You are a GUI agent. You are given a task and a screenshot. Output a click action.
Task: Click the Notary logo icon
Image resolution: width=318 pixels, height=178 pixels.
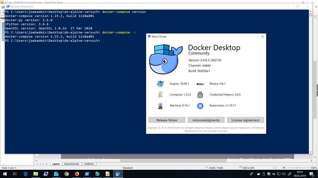click(x=200, y=84)
